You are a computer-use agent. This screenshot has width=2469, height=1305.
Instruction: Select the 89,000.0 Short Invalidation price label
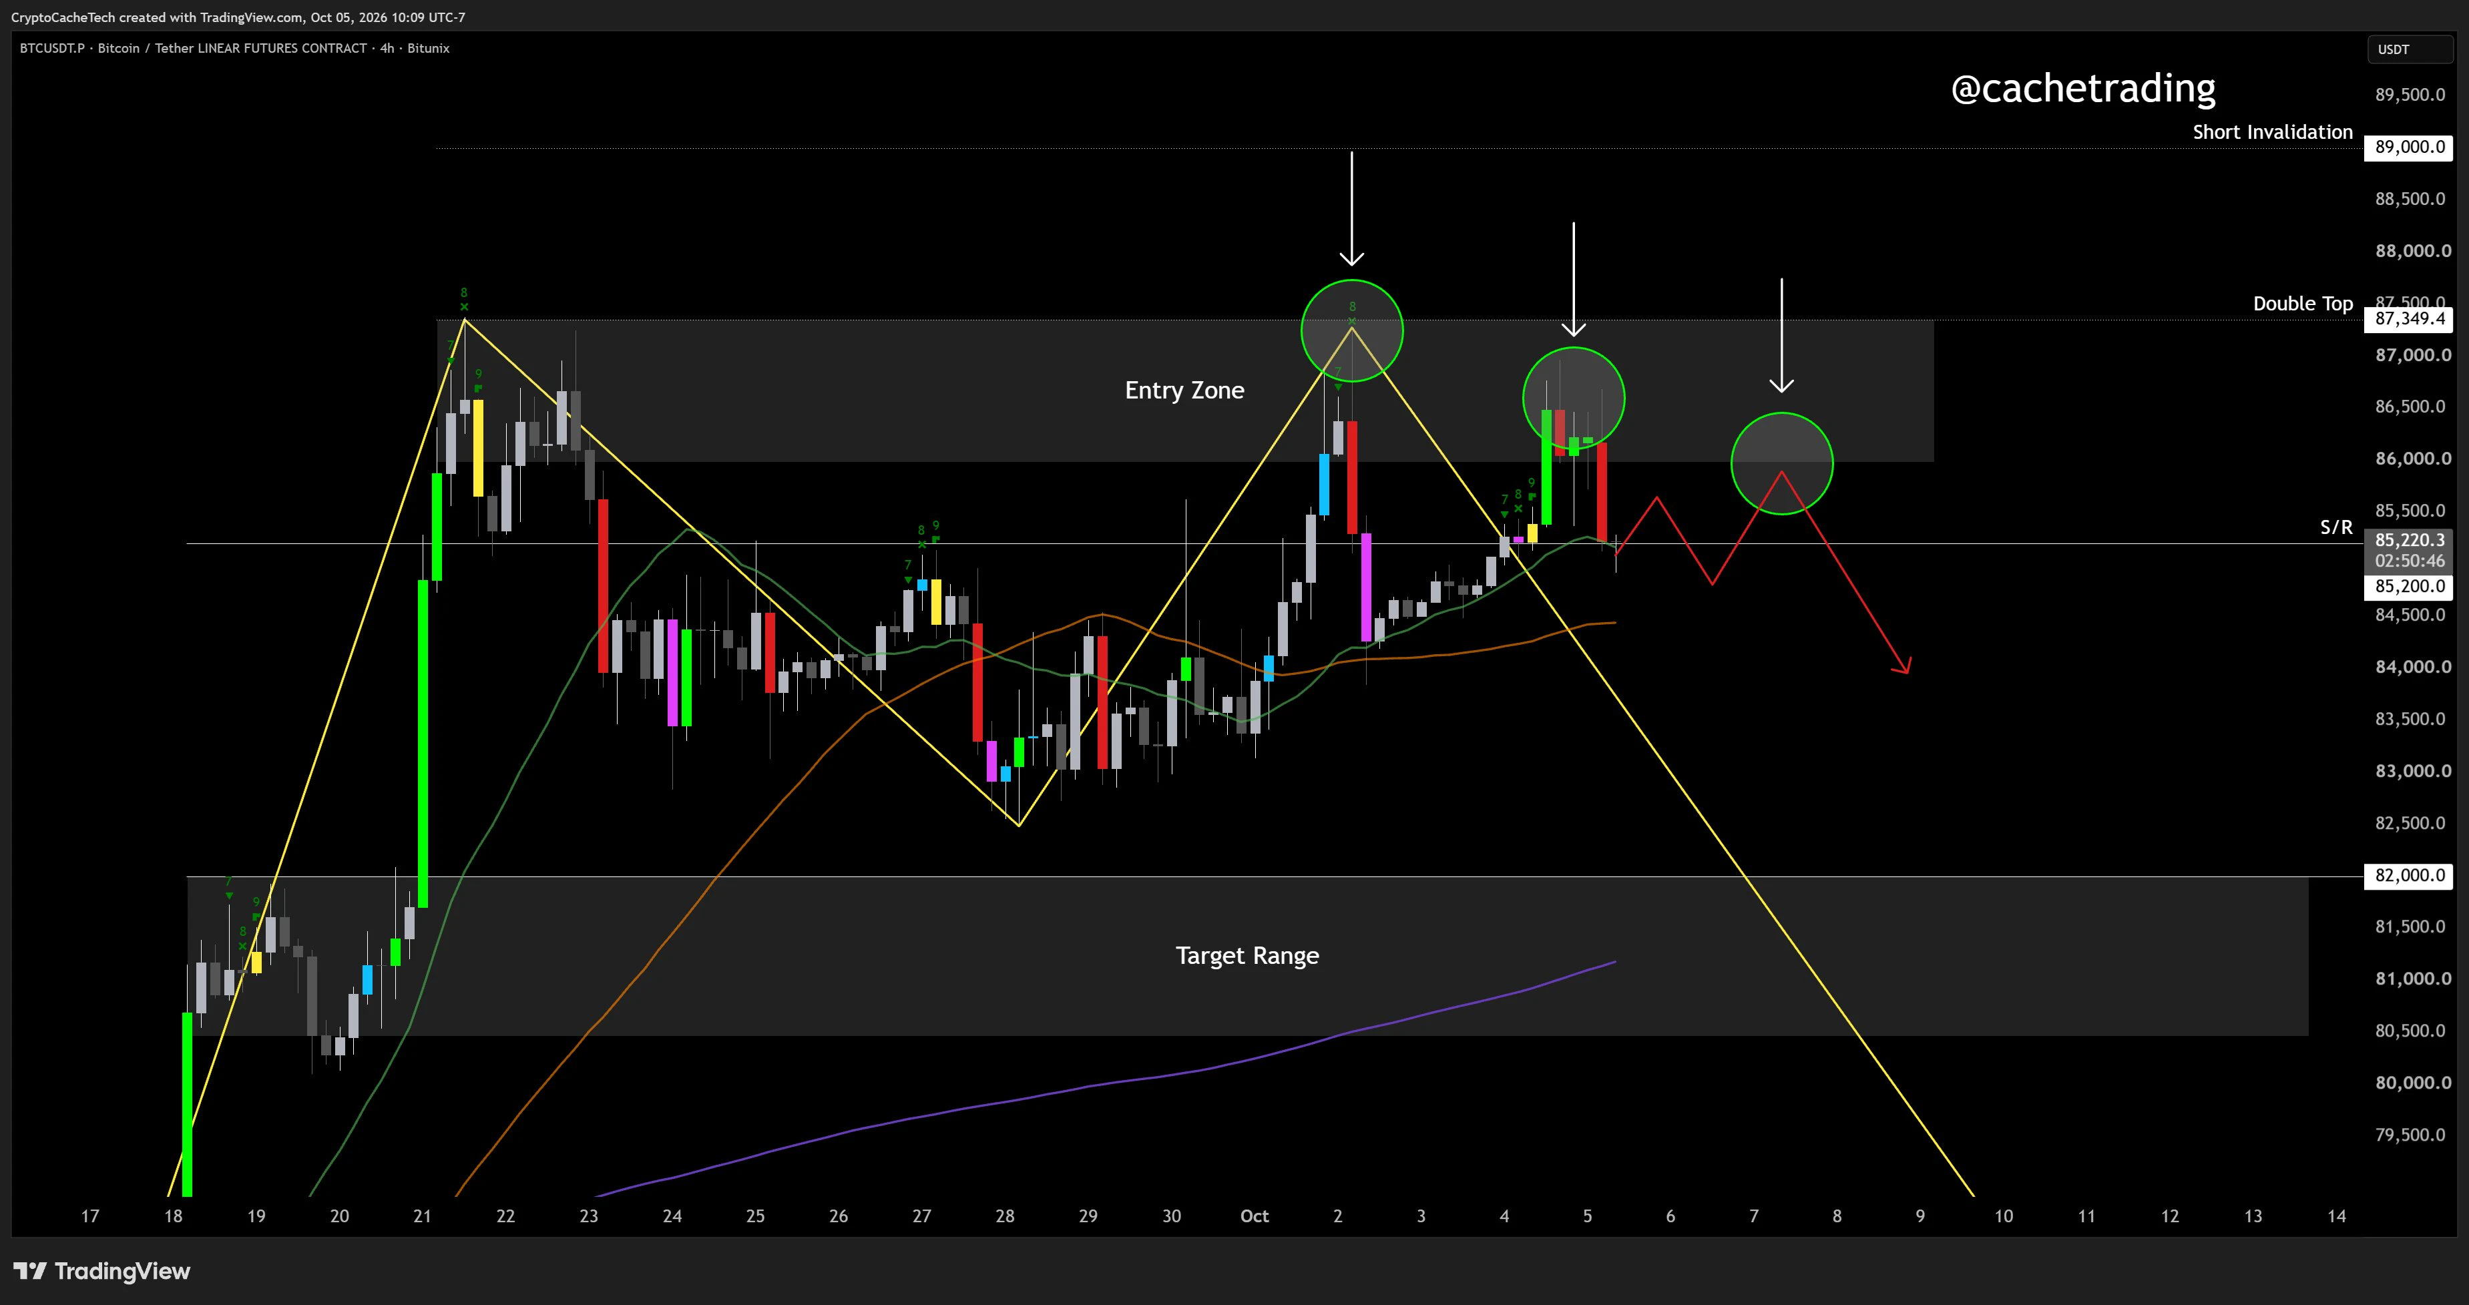[2409, 148]
